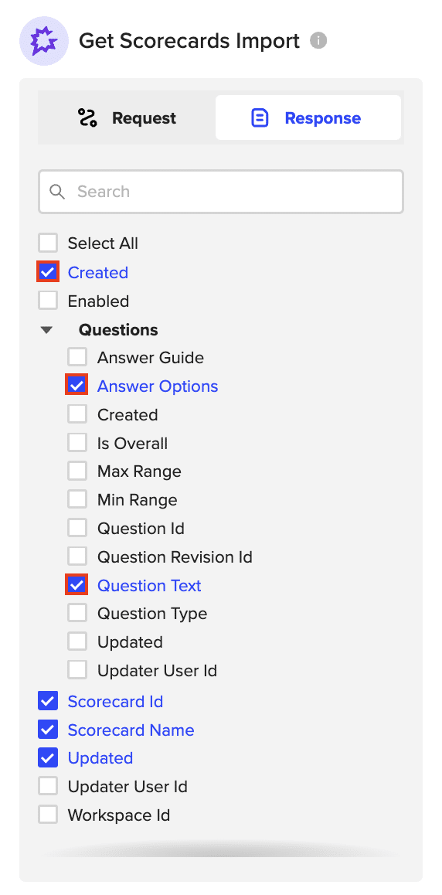Open the Response tab
Screen dimensions: 442x895
[308, 118]
